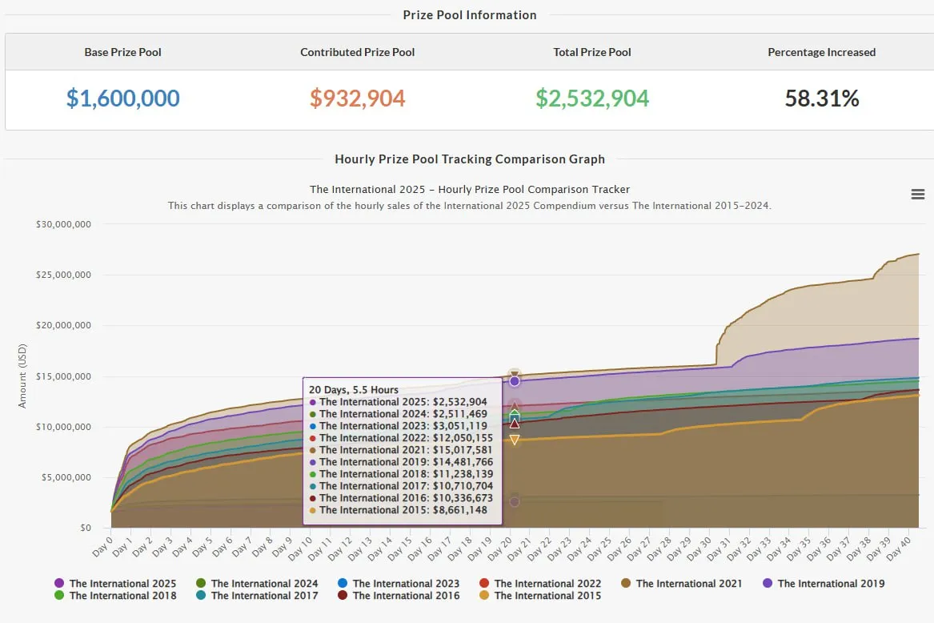Click tooltip row The International 2017: $10,710,704
This screenshot has height=623, width=934.
401,486
